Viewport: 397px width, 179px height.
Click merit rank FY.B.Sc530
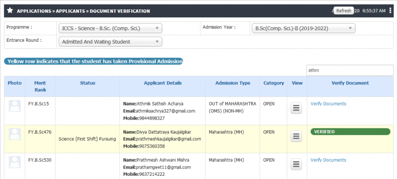(x=40, y=160)
